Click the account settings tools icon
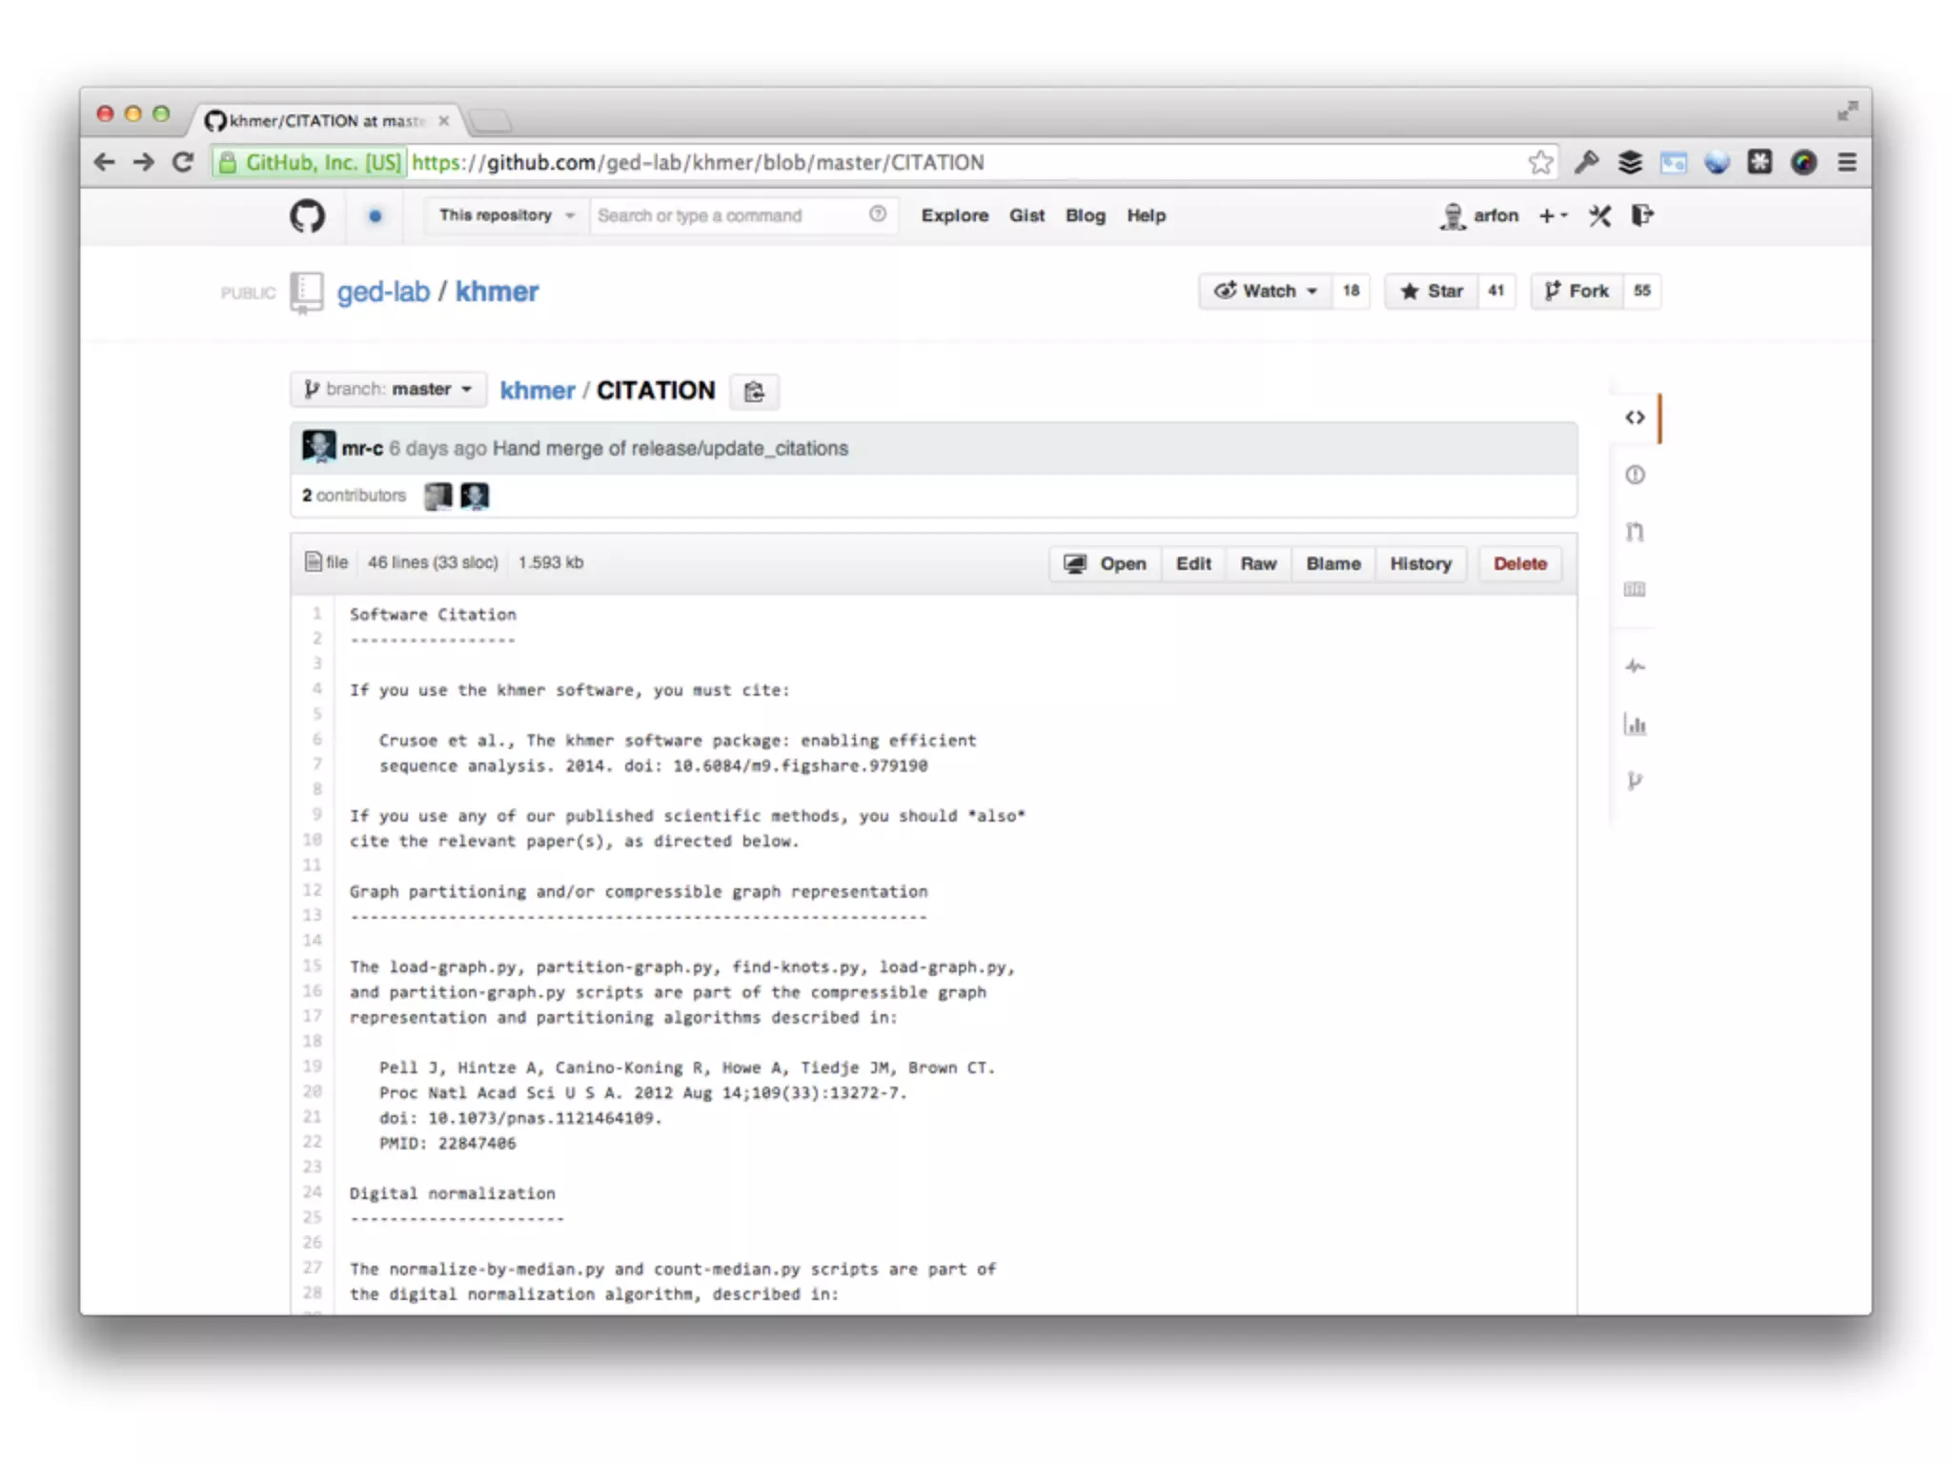The width and height of the screenshot is (1952, 1464). (x=1599, y=216)
